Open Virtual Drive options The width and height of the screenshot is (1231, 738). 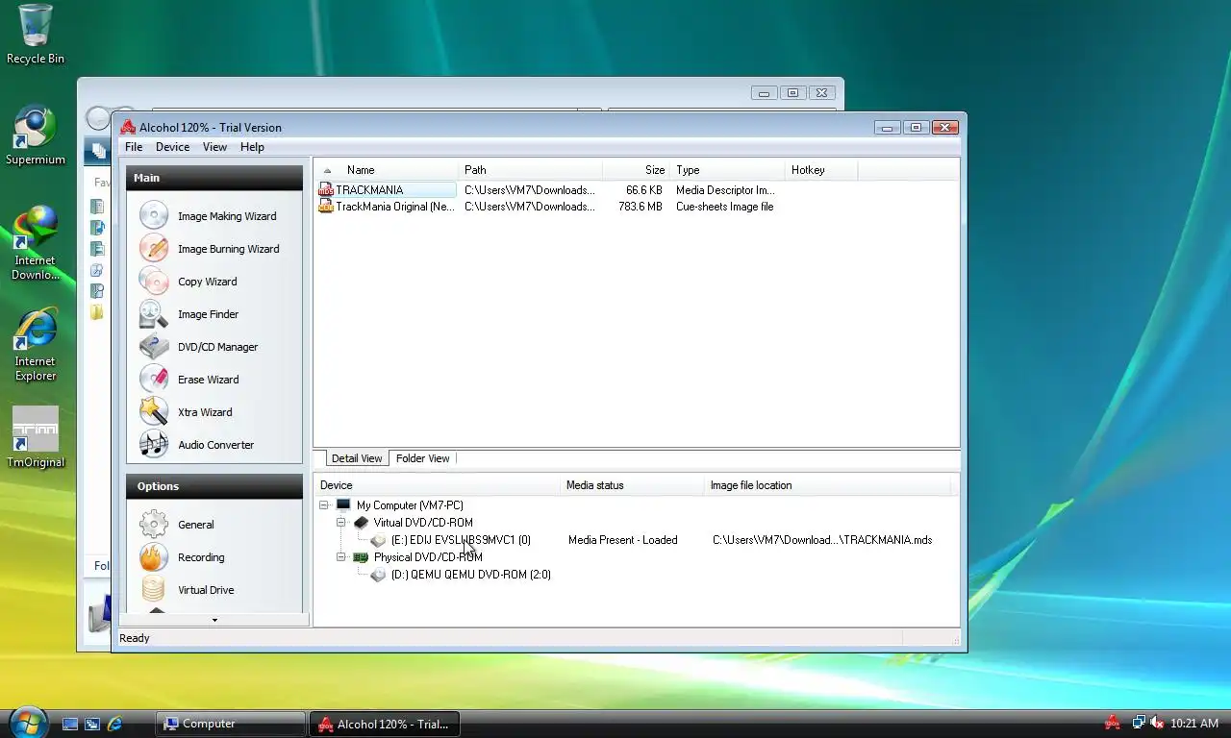(188, 590)
